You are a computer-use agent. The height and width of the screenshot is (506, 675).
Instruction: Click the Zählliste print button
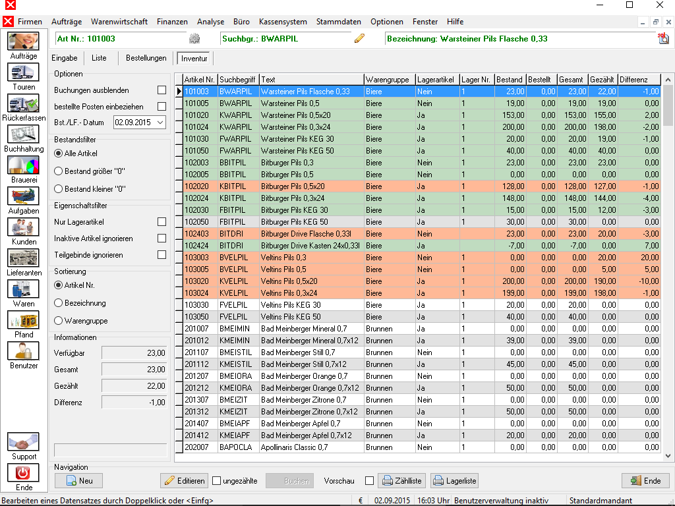tap(402, 480)
